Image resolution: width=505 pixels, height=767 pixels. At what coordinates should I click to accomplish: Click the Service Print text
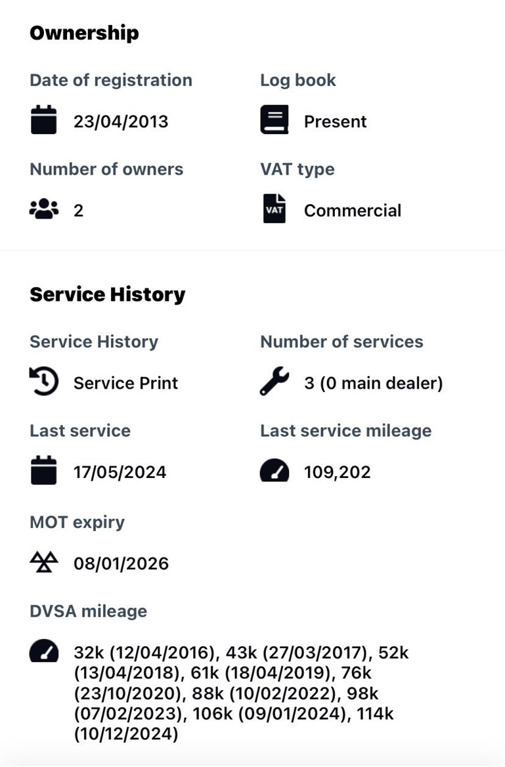point(125,383)
